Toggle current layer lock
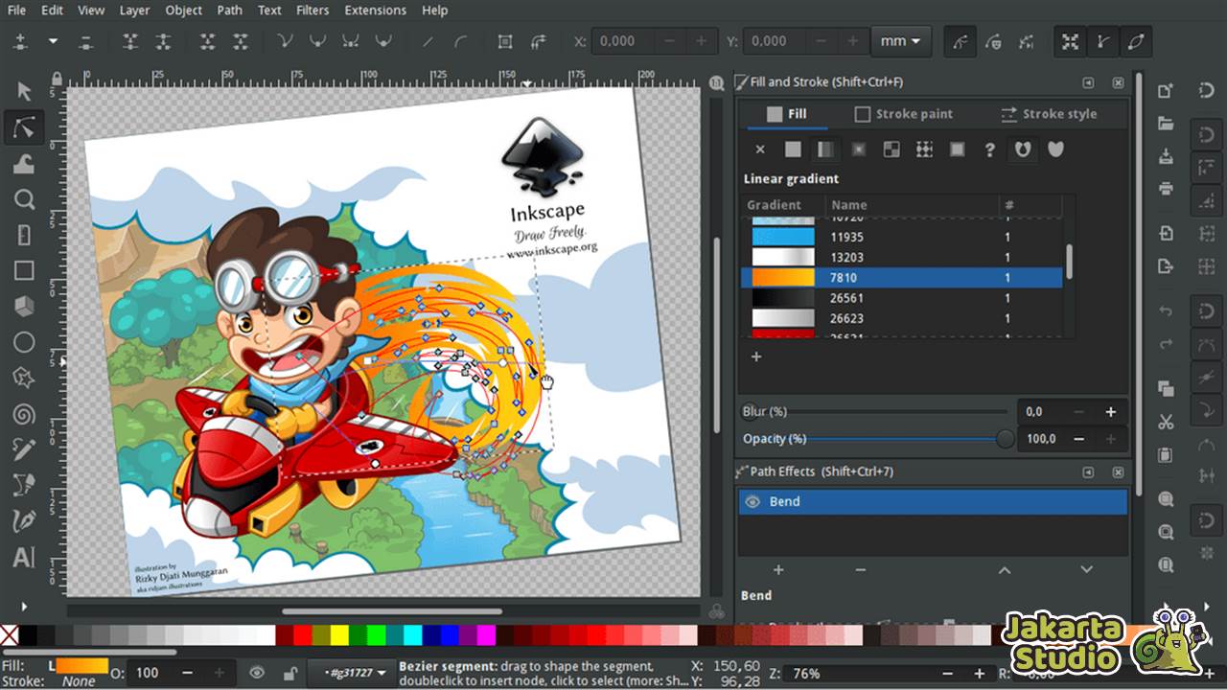 click(x=289, y=673)
